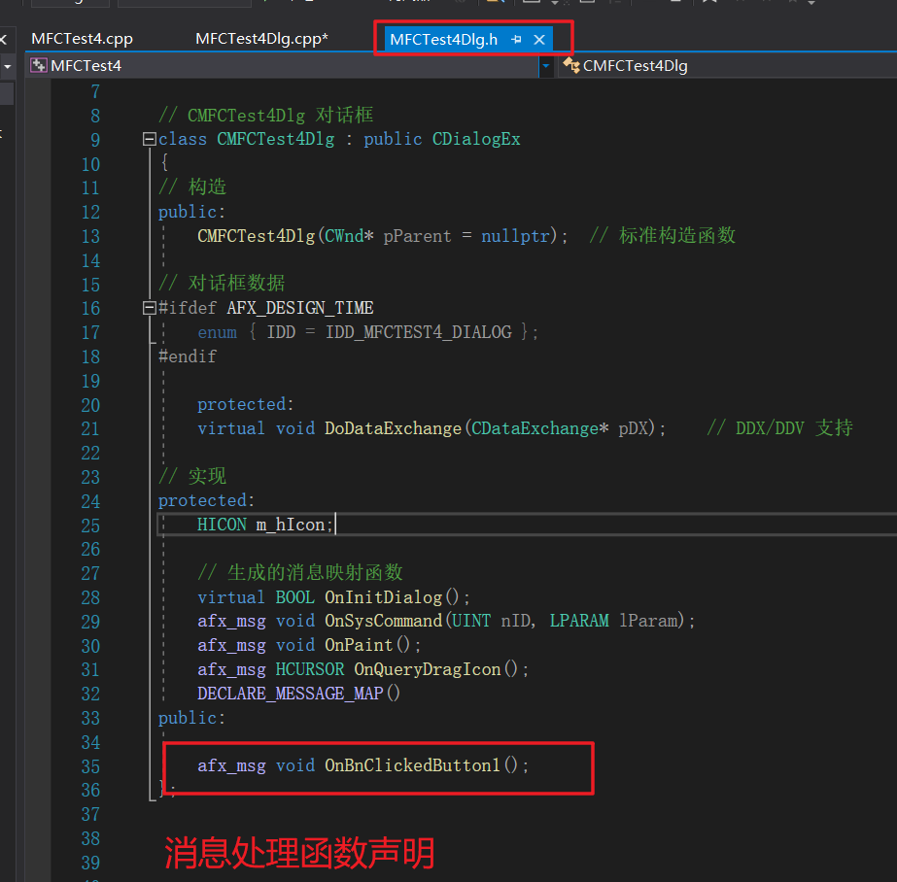
Task: Click the OnBnClickedButton1 declaration text
Action: 362,765
